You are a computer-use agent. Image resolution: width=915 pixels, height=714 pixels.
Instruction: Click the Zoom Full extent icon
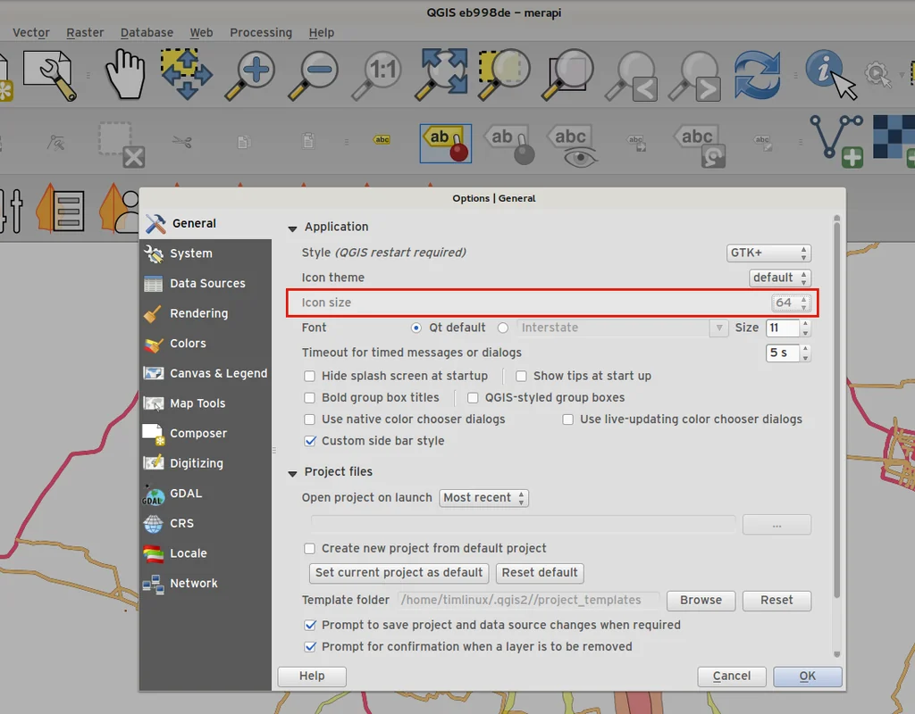(x=444, y=73)
